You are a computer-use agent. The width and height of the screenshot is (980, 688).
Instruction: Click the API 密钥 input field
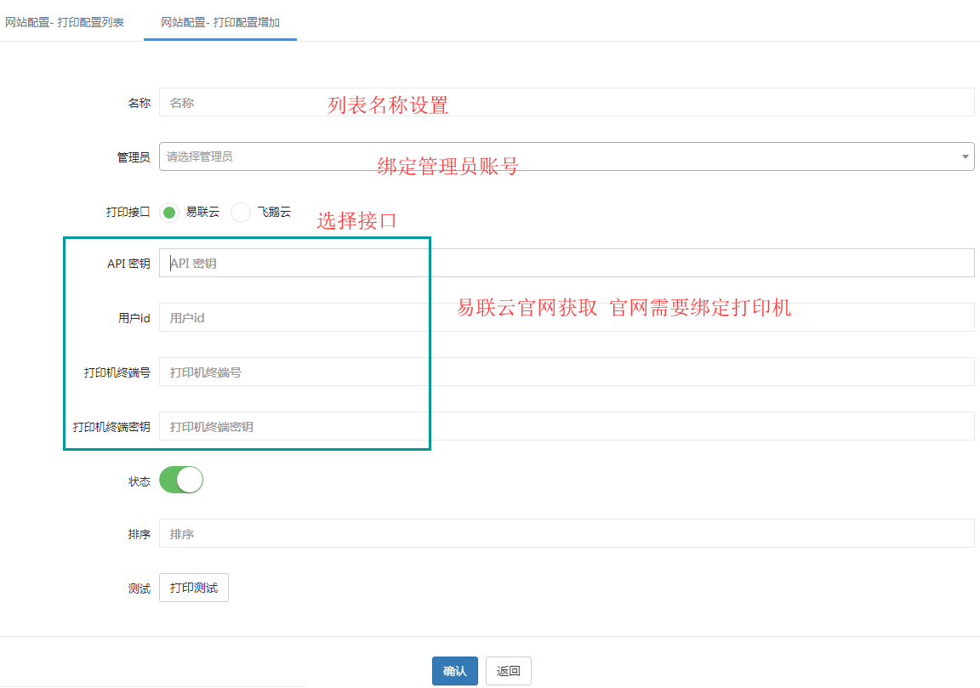tap(567, 263)
